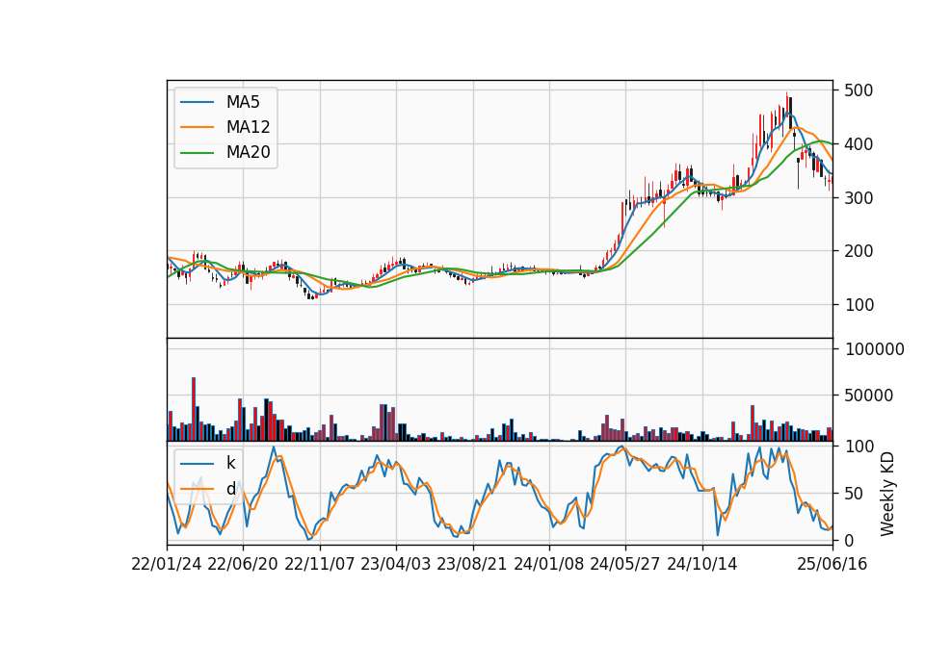
Task: Click the 24/01/08 date tick label
Action: (548, 564)
